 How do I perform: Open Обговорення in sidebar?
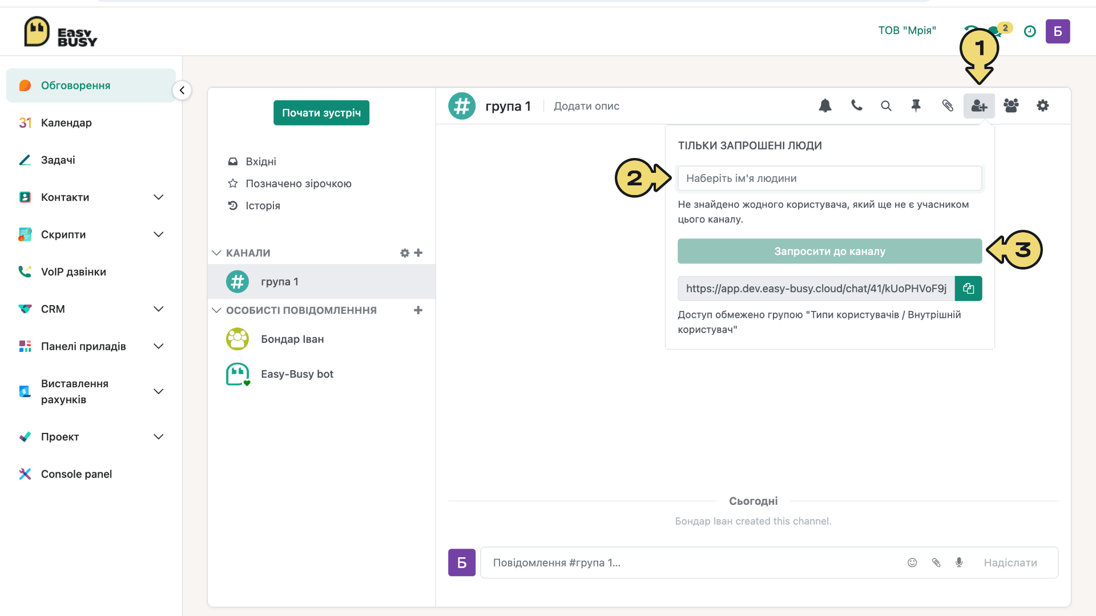[x=91, y=86]
